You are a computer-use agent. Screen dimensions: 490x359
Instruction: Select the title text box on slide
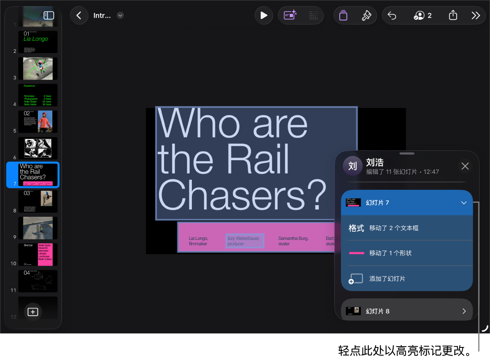point(256,163)
